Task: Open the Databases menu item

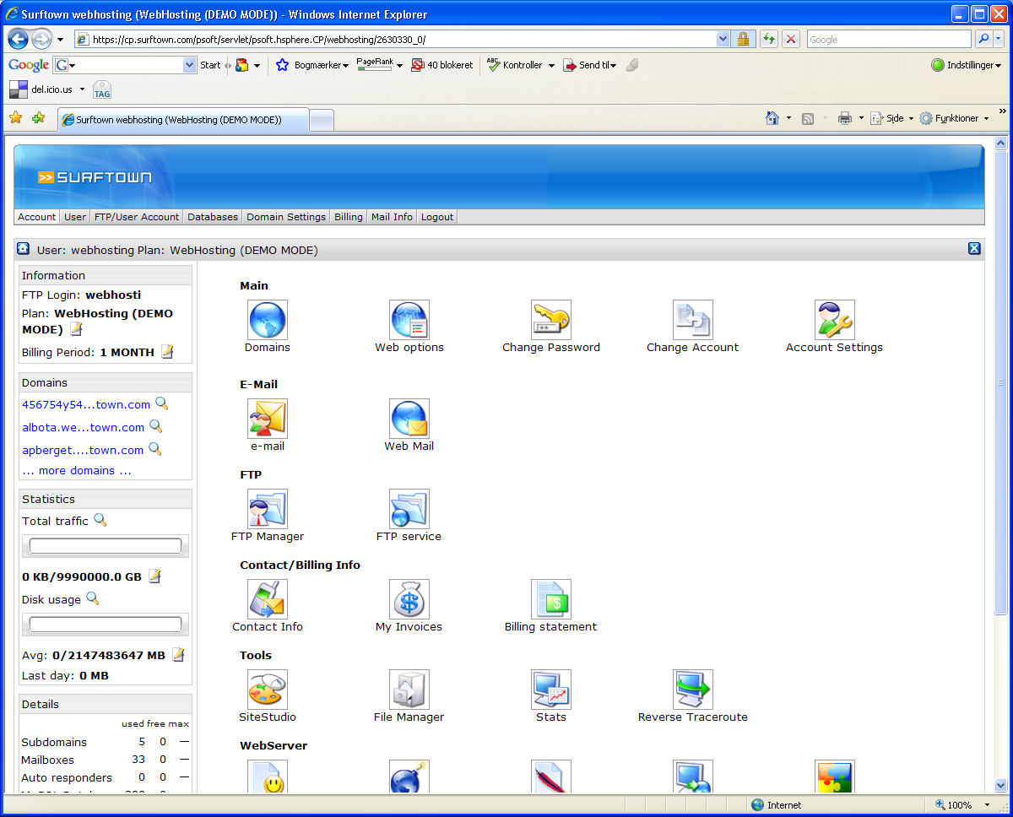Action: (x=213, y=217)
